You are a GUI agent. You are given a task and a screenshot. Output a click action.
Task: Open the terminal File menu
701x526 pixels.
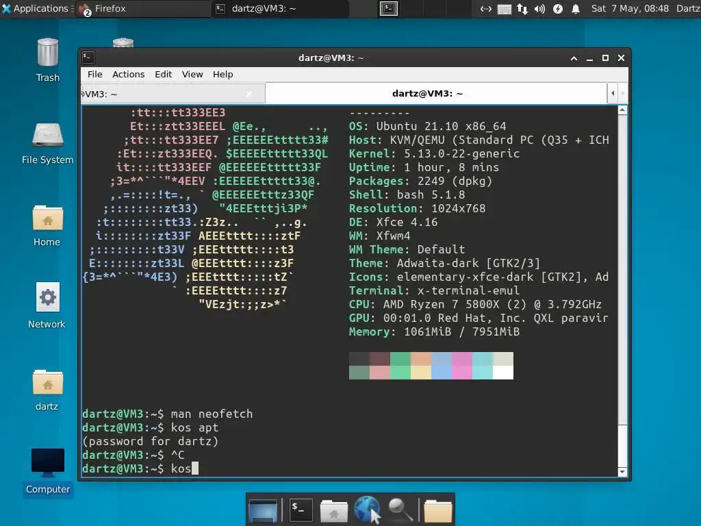pos(94,74)
